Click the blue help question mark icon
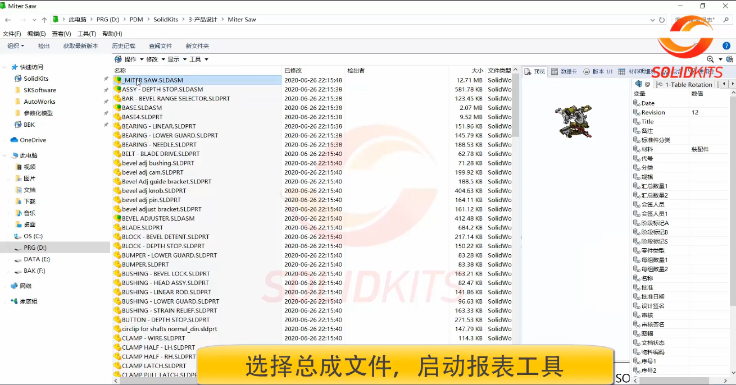This screenshot has height=385, width=736. click(x=726, y=46)
